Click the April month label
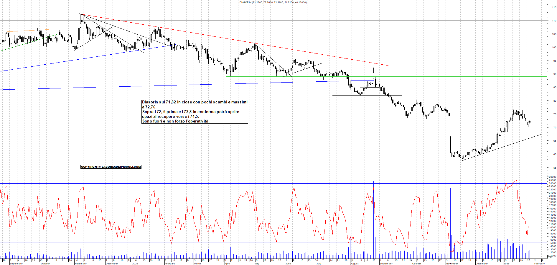The width and height of the screenshot is (557, 265). pos(227,264)
